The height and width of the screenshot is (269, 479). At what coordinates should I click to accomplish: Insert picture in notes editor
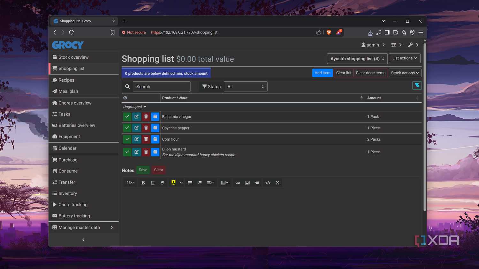coord(247,183)
